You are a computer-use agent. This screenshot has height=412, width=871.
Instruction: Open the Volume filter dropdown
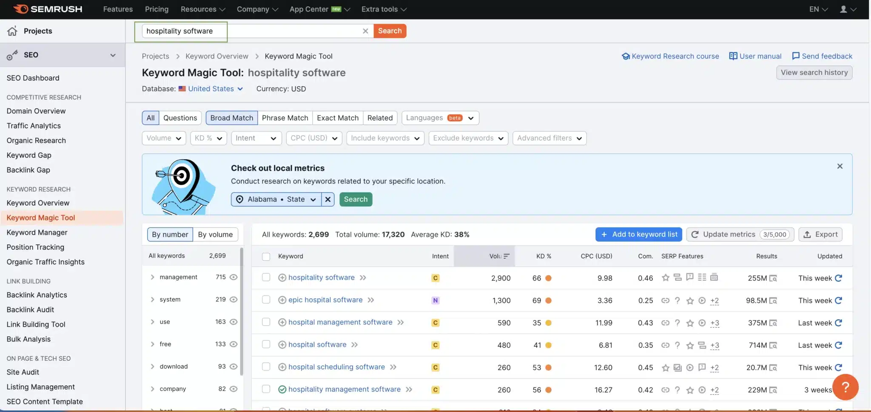164,138
